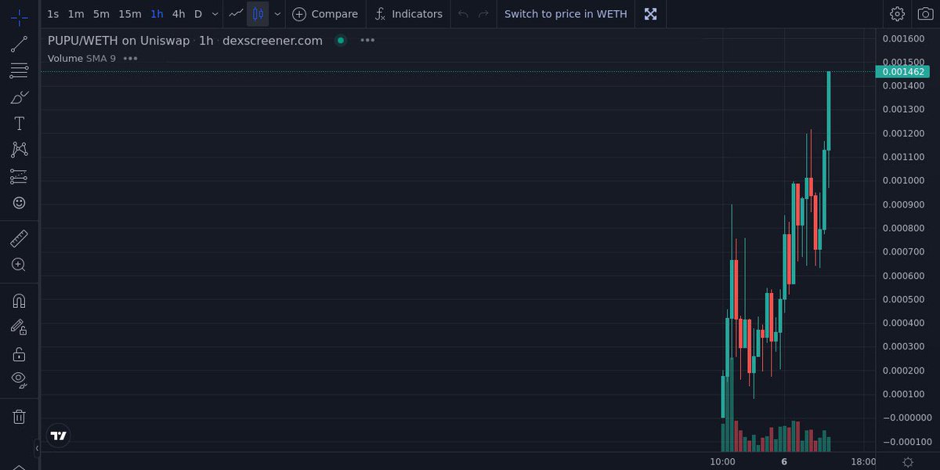Switch to the 5m timeframe
The image size is (940, 470).
(101, 14)
